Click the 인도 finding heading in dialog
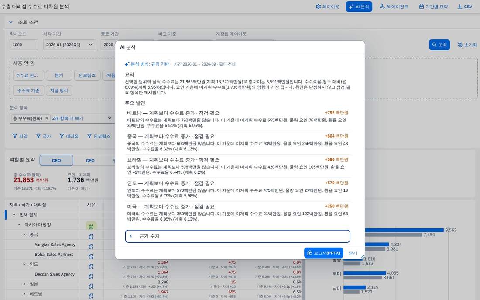This screenshot has height=300, width=480. click(x=171, y=183)
